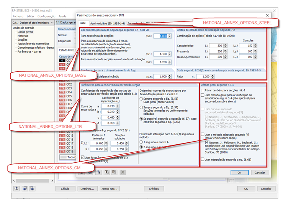291x208 pixels.
Task: Click the STR badge beside CO19
Action: click(62, 152)
